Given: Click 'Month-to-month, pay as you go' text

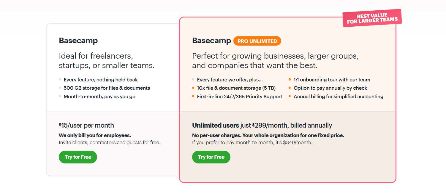Looking at the screenshot, I should (x=99, y=97).
